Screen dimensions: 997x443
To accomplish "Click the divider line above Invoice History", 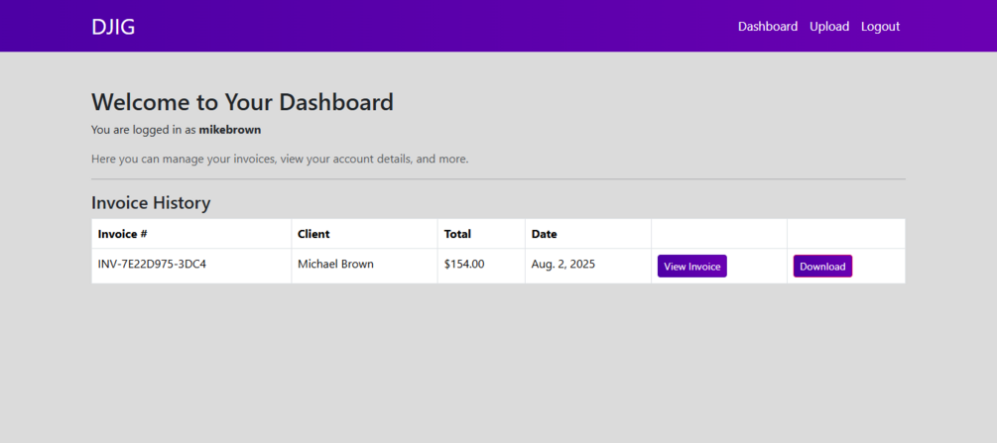I will click(498, 179).
